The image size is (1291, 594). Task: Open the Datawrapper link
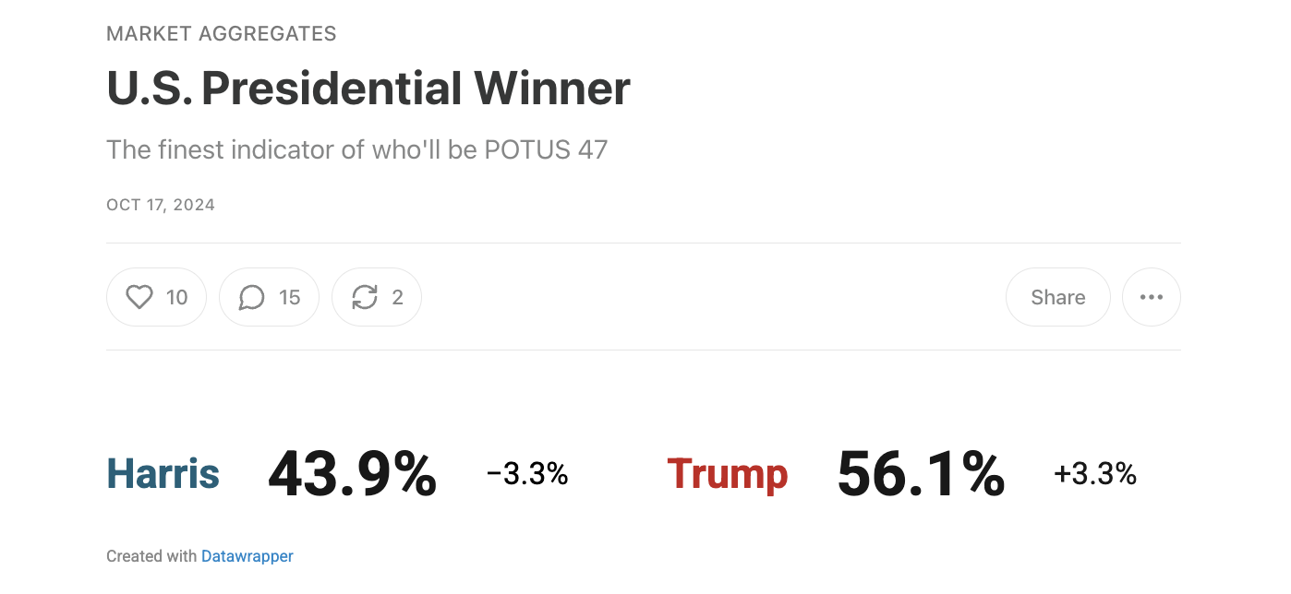point(247,556)
